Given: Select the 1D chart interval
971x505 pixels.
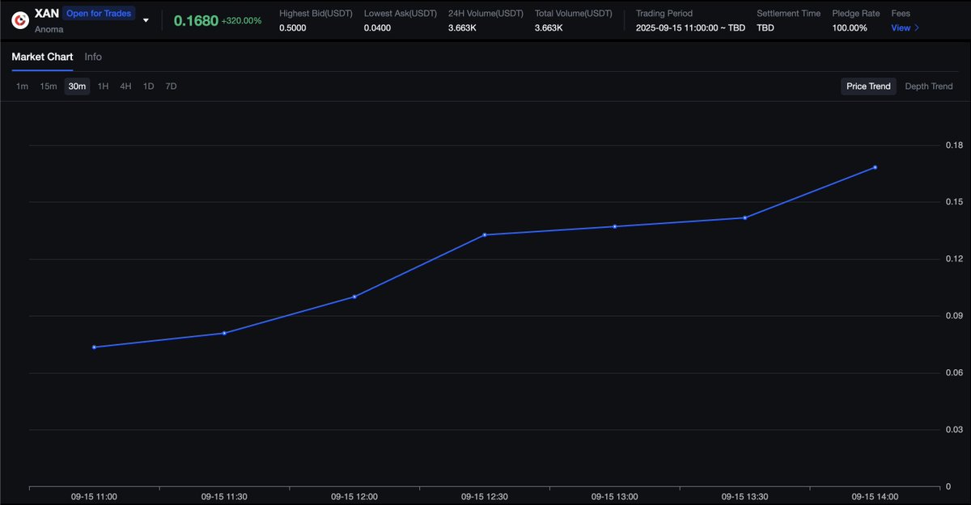Looking at the screenshot, I should (148, 86).
